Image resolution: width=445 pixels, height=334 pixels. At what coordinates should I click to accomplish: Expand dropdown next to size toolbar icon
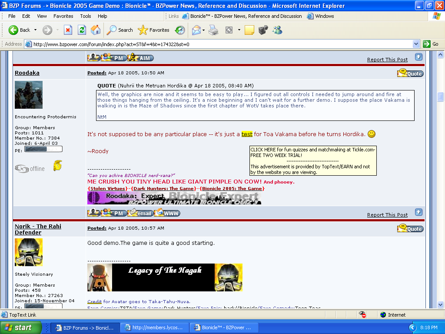point(239,30)
